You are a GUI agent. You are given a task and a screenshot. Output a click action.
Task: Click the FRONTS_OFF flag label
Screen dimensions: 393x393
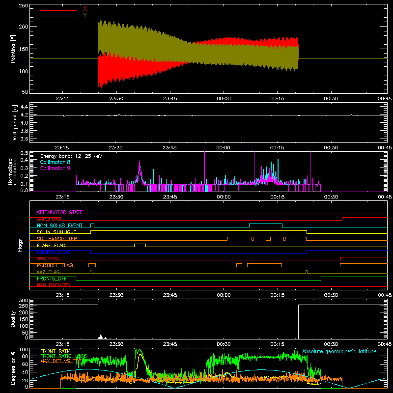pos(52,279)
